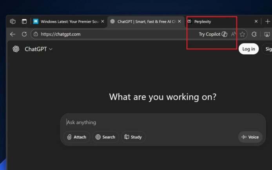Enable Study mode in the prompt box
Image resolution: width=272 pixels, height=170 pixels.
[133, 137]
